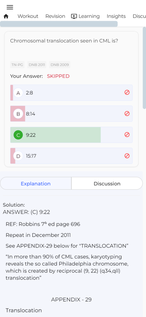Click the horizontal navigation scrollbar
Viewport: 146px width, 317px height.
59,24
